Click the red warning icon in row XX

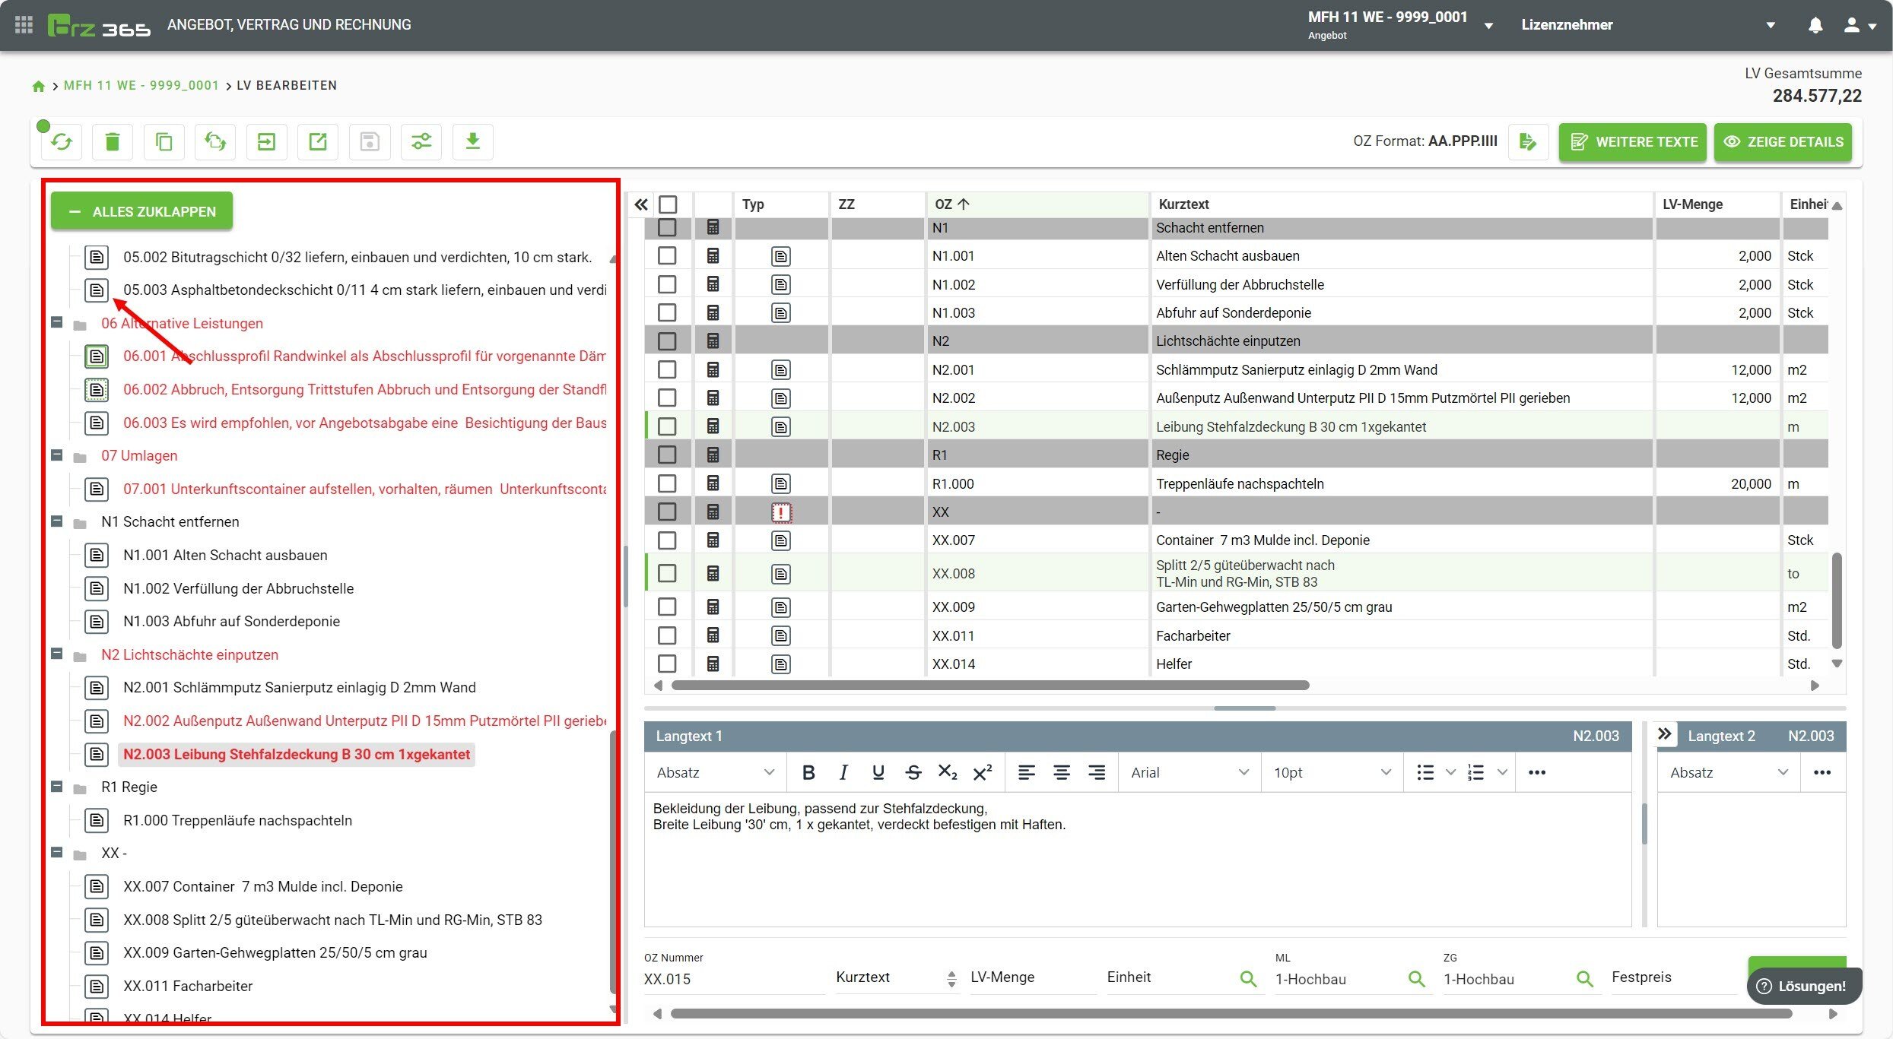781,512
